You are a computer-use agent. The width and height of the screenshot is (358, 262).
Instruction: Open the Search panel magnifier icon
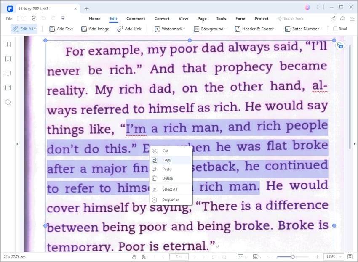click(8, 102)
